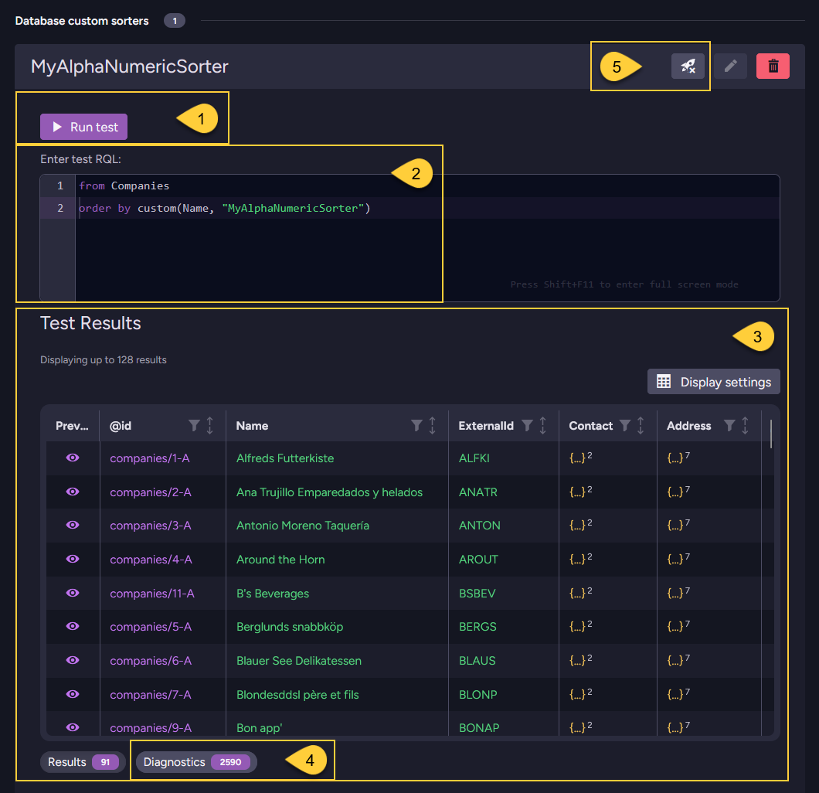The image size is (819, 793).
Task: Switch to the Results tab
Action: pyautogui.click(x=83, y=762)
